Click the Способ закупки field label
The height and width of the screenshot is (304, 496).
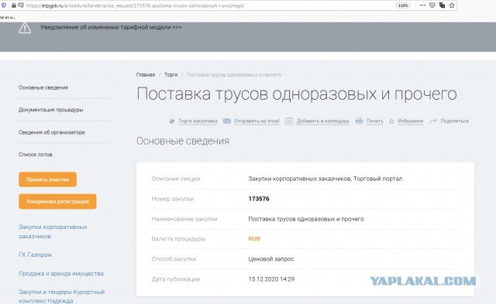174,259
